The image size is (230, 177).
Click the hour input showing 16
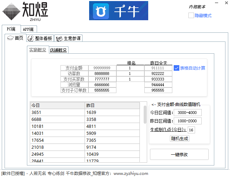[191, 130]
